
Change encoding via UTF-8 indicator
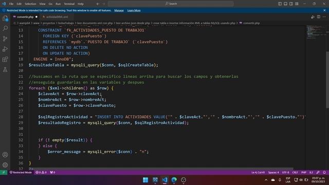coord(285,173)
